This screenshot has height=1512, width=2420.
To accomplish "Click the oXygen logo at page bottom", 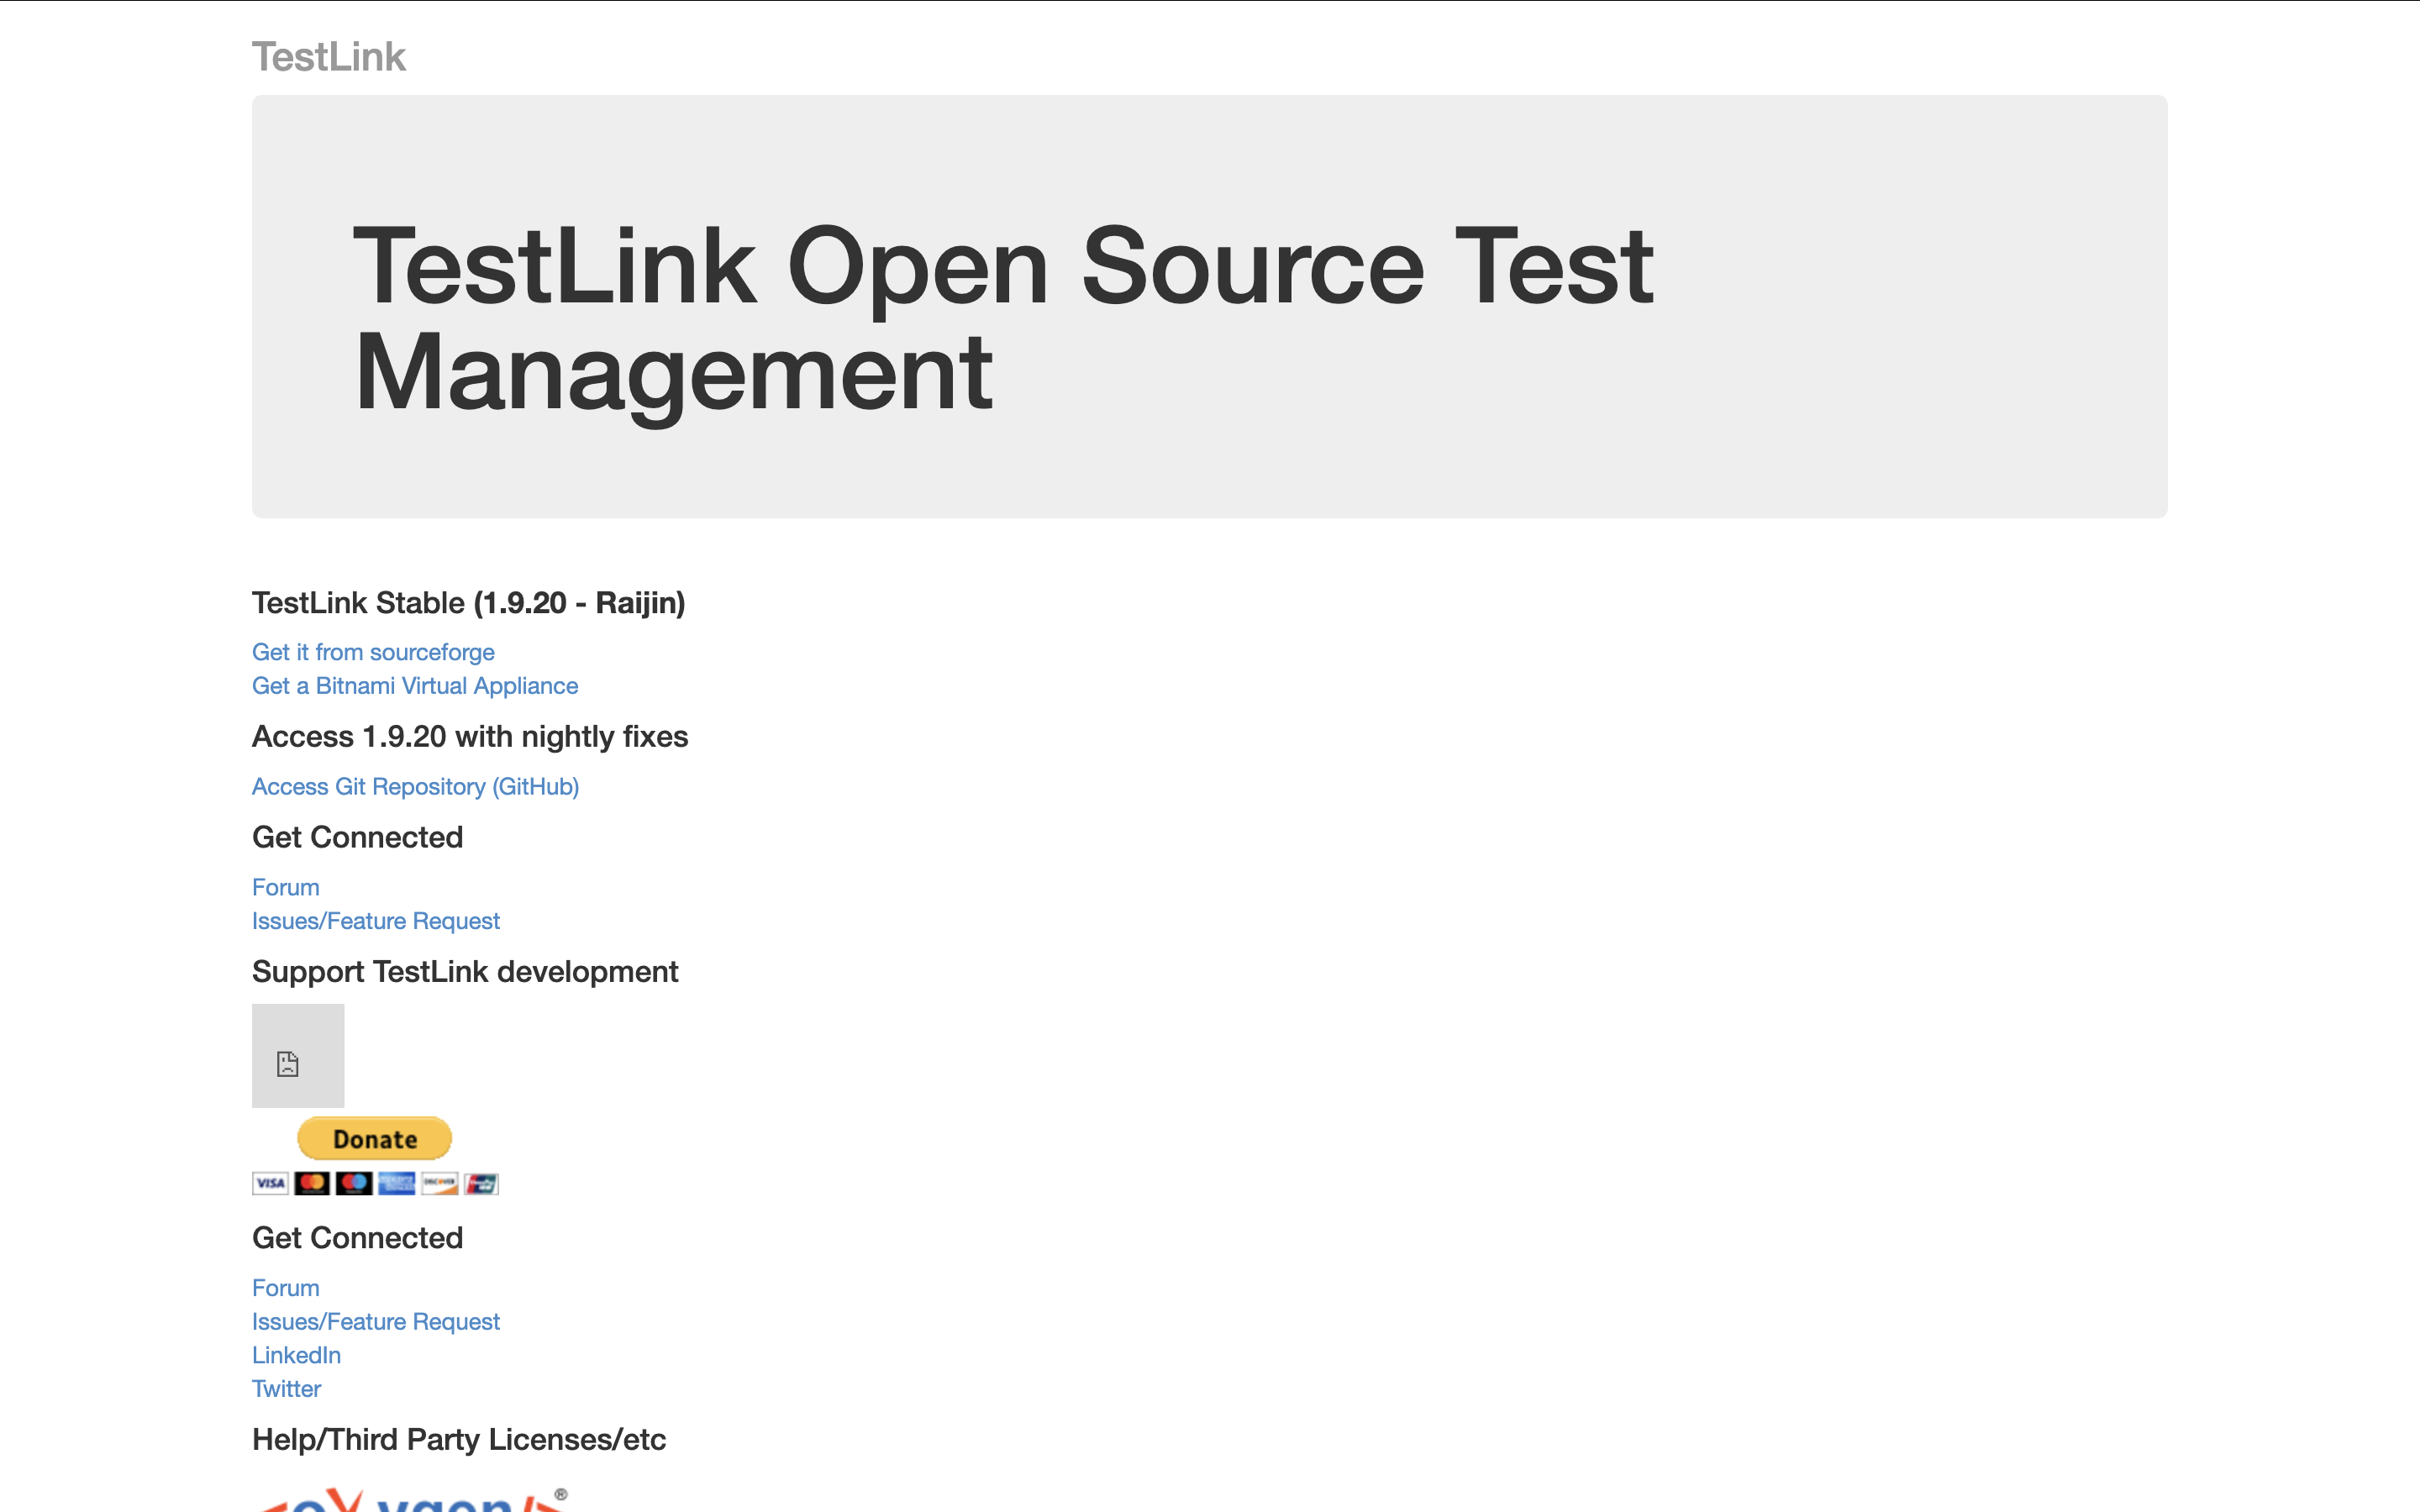I will click(412, 1499).
